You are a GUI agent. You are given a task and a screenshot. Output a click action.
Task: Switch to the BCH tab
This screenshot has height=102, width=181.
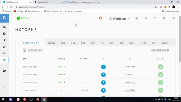tap(112, 43)
